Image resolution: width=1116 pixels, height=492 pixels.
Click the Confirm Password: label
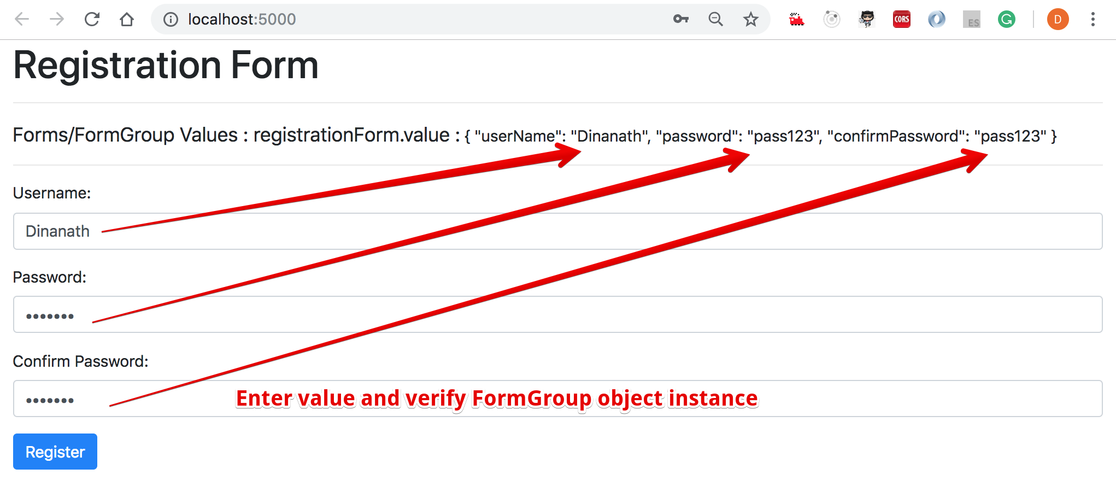click(x=81, y=361)
